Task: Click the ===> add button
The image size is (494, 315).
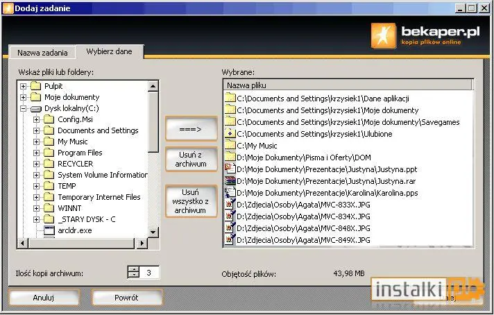Action: (x=191, y=129)
